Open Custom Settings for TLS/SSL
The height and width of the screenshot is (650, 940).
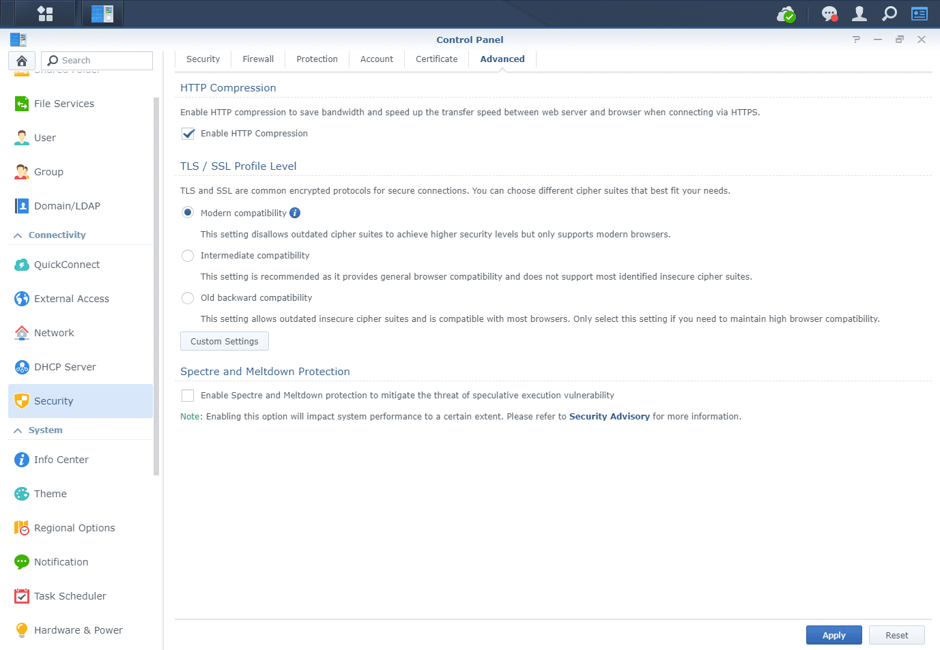225,341
